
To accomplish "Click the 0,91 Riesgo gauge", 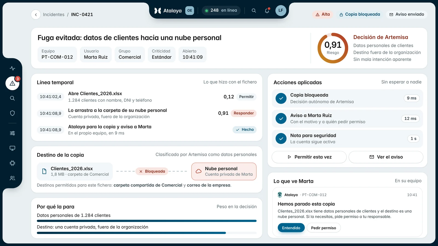I will point(333,48).
